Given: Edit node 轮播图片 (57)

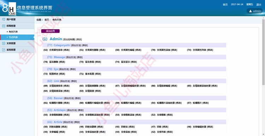Looking at the screenshot, I should [x=206, y=103].
